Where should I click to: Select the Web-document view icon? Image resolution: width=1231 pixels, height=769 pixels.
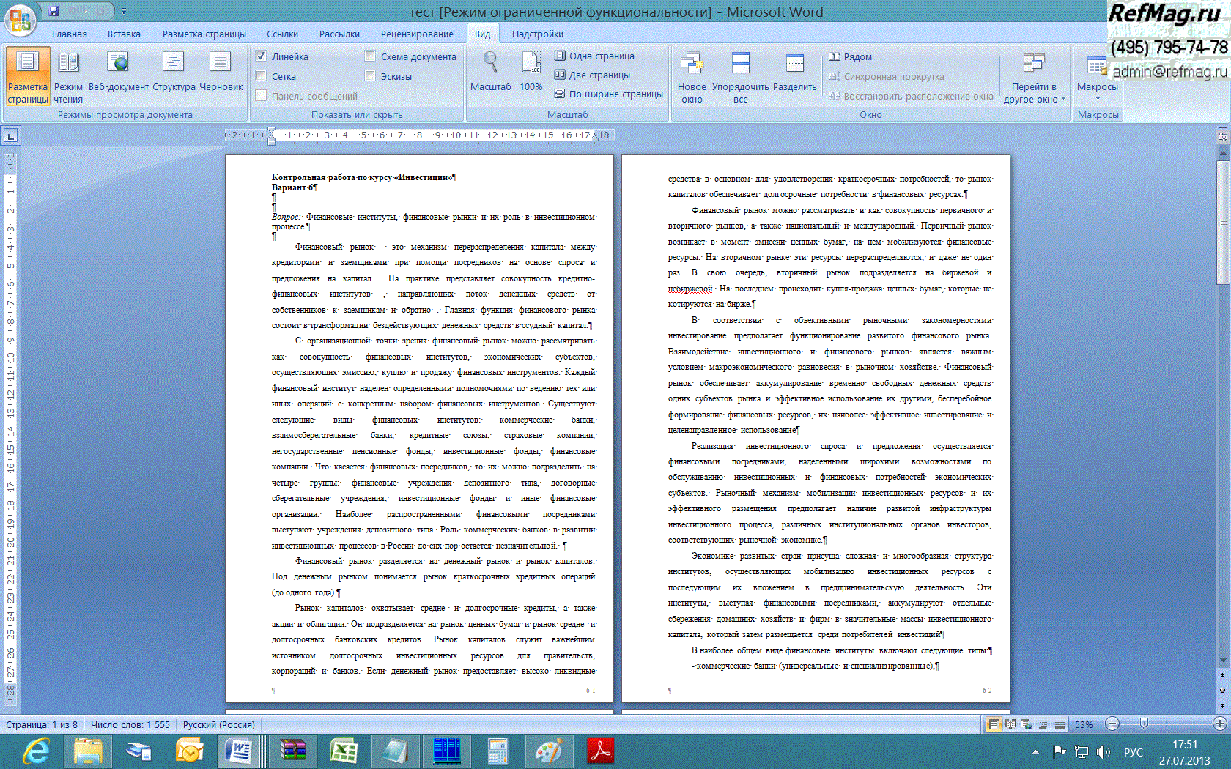[117, 64]
